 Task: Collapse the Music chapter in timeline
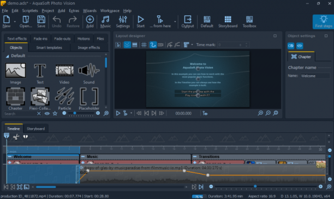(83, 156)
